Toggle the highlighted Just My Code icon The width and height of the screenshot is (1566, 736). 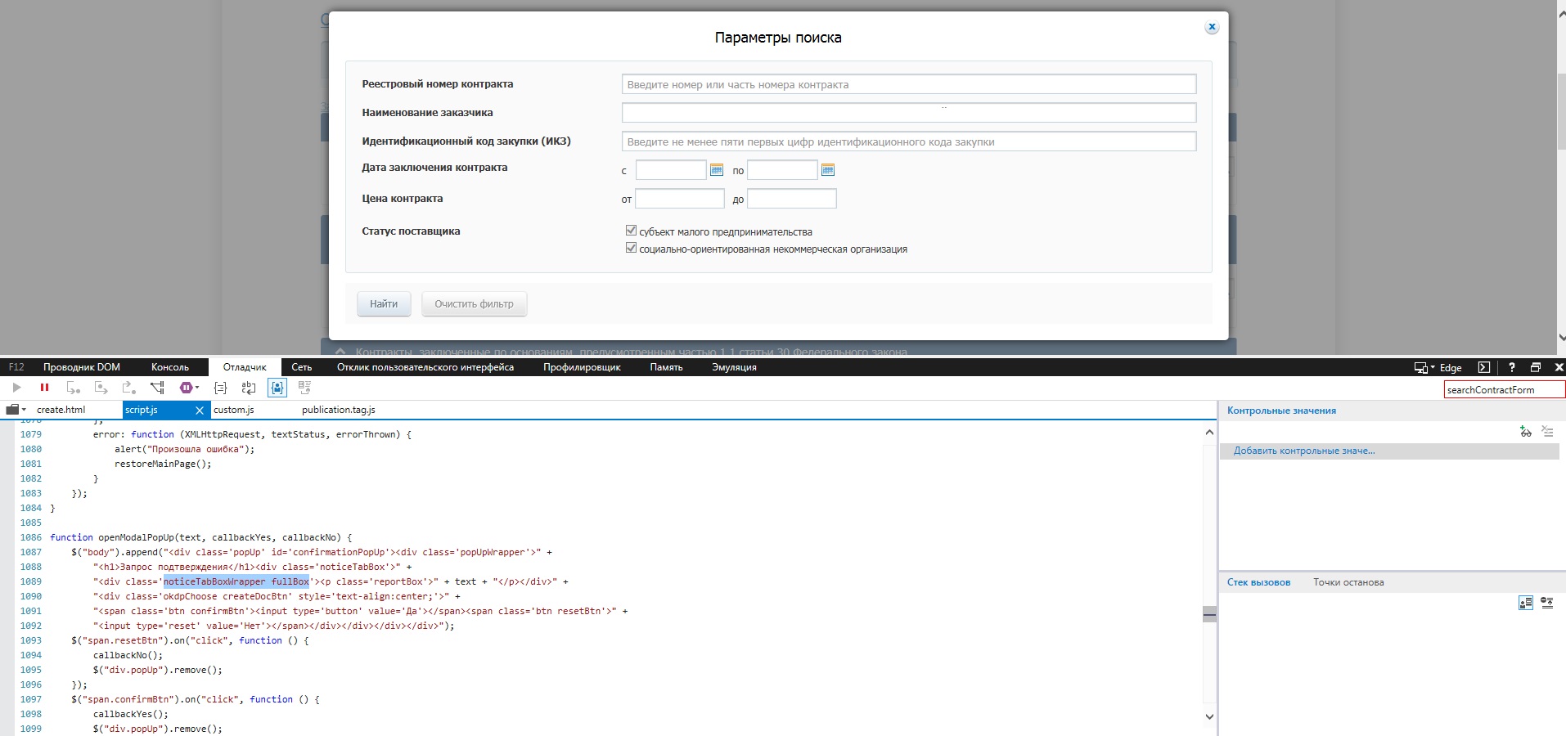tap(277, 388)
